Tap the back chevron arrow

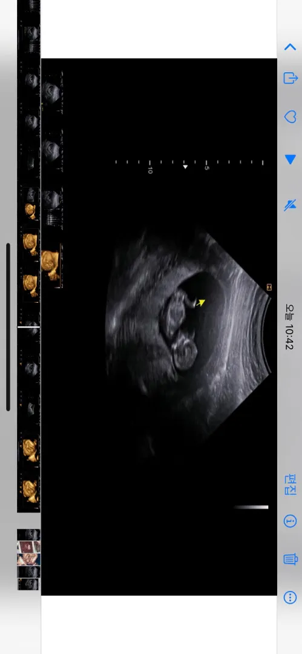290,47
